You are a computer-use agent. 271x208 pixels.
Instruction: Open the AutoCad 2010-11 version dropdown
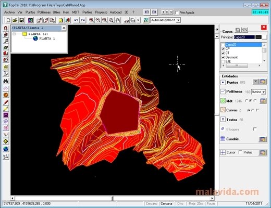click(x=178, y=20)
